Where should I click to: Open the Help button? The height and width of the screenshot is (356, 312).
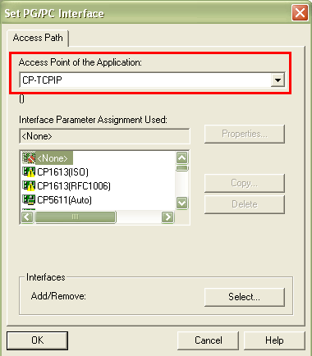coord(274,340)
